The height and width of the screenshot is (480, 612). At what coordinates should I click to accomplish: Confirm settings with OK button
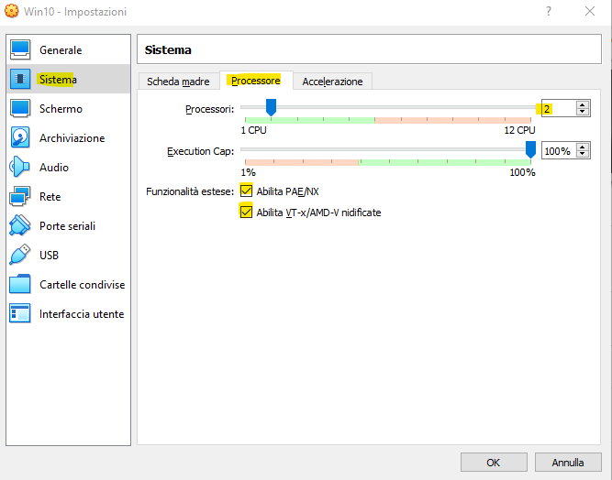click(x=494, y=463)
